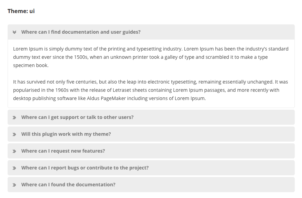Screen dimensions: 302x198
Task: Expand 'Where can I get support or talk to other users?'
Action: 77,117
